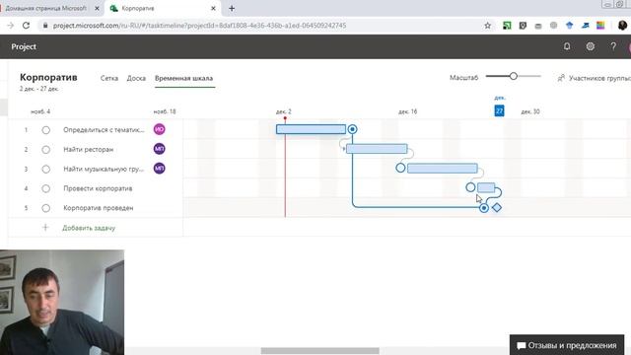The image size is (631, 355).
Task: Click task name Определиться с тематик...
Action: (104, 130)
